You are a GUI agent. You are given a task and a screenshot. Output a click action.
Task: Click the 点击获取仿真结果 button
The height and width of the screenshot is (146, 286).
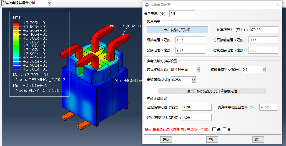177,30
